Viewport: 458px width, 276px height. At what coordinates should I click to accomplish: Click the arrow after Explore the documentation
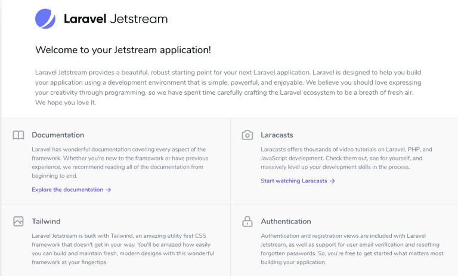[109, 190]
